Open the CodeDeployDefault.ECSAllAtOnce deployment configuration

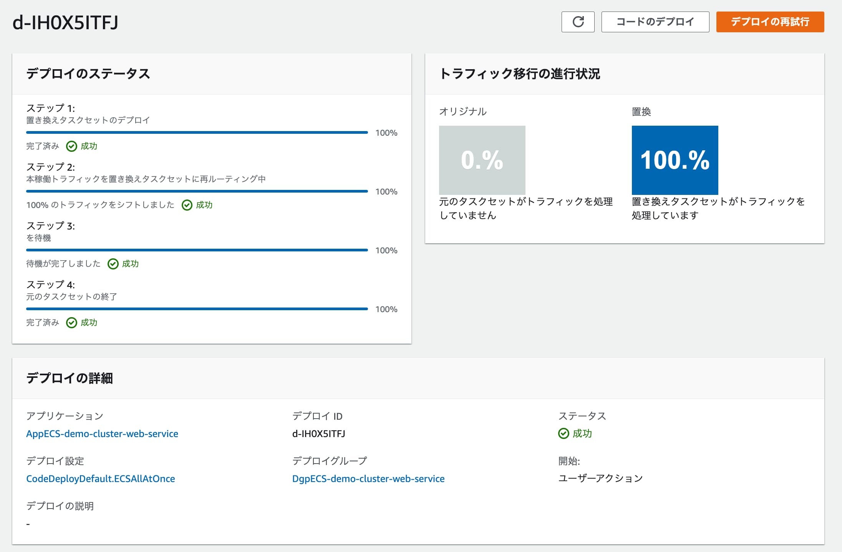100,479
